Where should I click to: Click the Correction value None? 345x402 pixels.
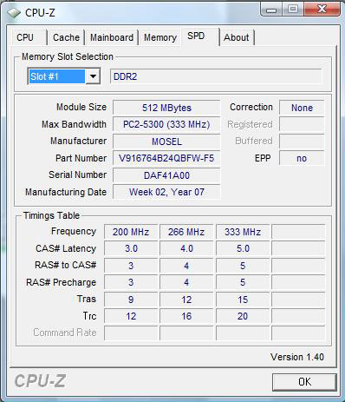click(x=302, y=108)
